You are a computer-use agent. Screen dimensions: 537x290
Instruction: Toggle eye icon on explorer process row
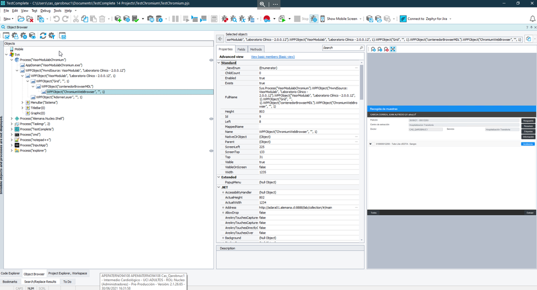tap(211, 151)
